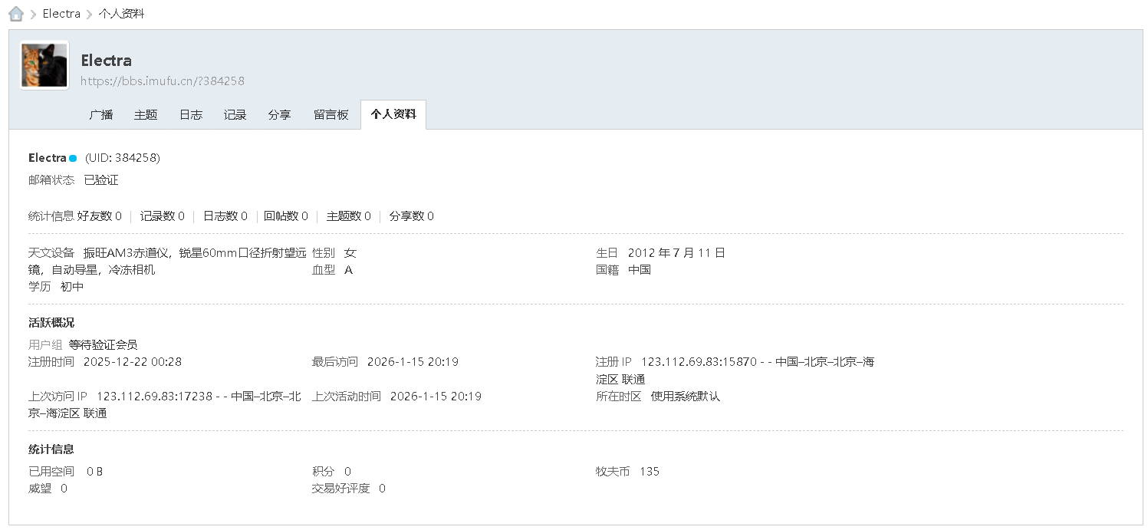Click the 分享数 0 link
The height and width of the screenshot is (530, 1148).
(x=411, y=216)
